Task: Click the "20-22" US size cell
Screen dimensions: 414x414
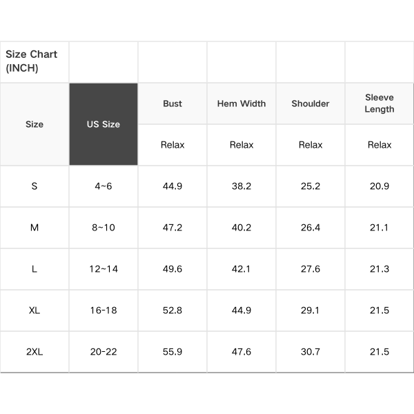Action: pos(103,352)
